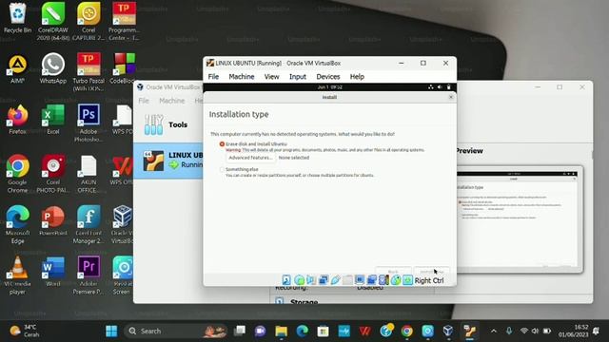Open the Devices menu in VM window
The image size is (609, 342).
[327, 77]
